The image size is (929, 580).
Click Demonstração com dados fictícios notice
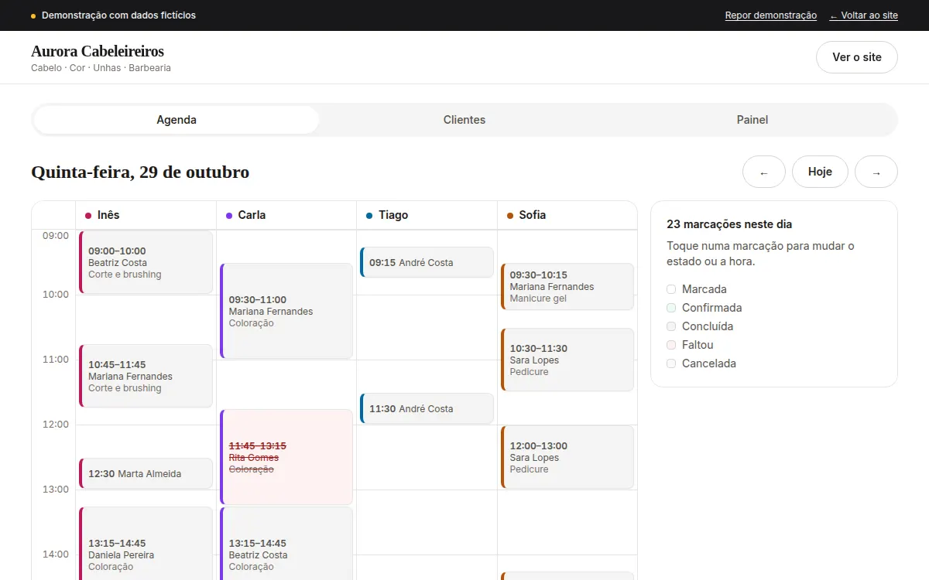click(x=118, y=15)
